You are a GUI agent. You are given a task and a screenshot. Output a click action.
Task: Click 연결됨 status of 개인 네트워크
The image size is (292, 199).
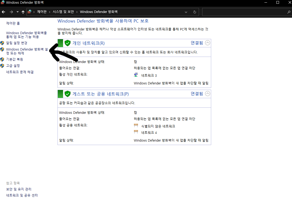(x=197, y=43)
